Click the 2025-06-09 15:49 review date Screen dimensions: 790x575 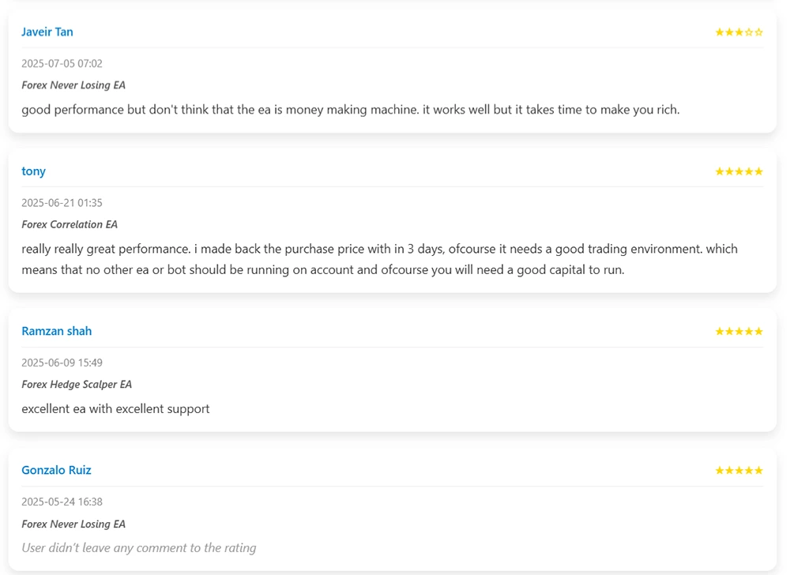pyautogui.click(x=62, y=363)
